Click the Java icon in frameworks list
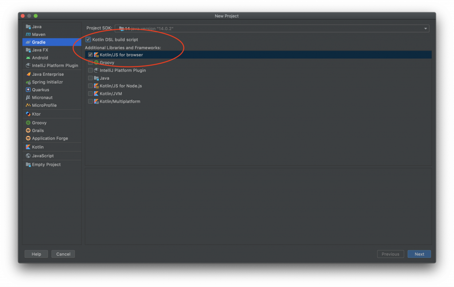This screenshot has width=454, height=287. tap(96, 78)
